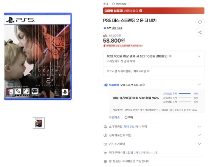Expand the 카드추가혜택 row
The image size is (223, 167).
coord(200,144)
